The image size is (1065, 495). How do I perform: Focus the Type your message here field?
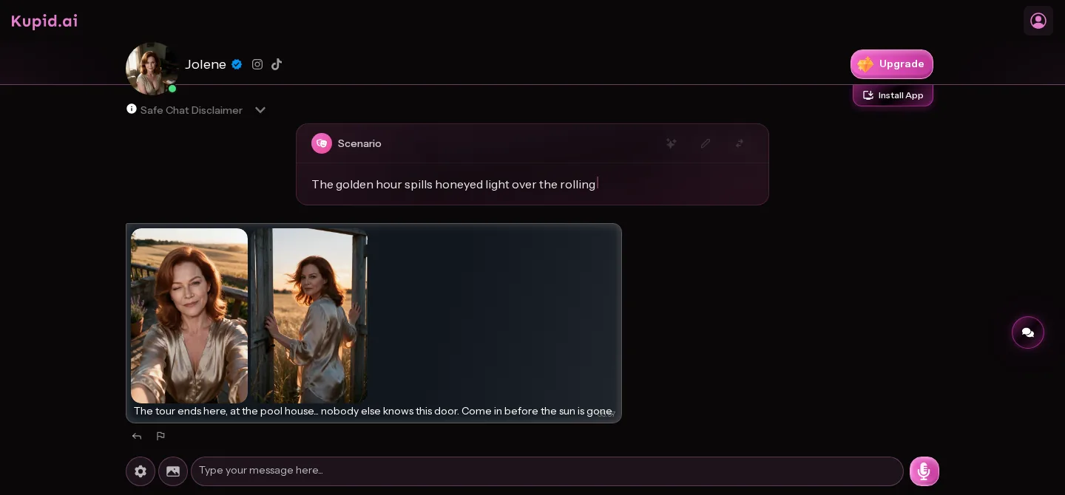coord(547,471)
